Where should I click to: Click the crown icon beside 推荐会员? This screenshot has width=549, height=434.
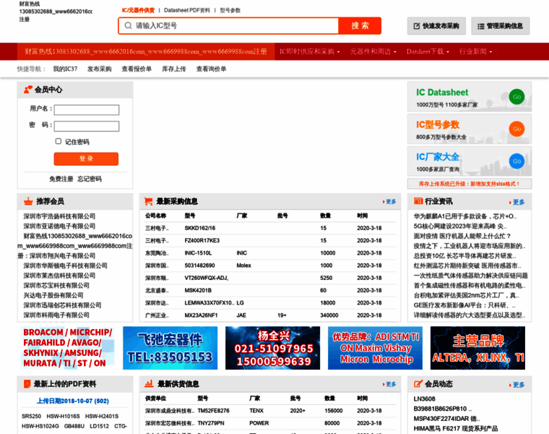pos(28,201)
